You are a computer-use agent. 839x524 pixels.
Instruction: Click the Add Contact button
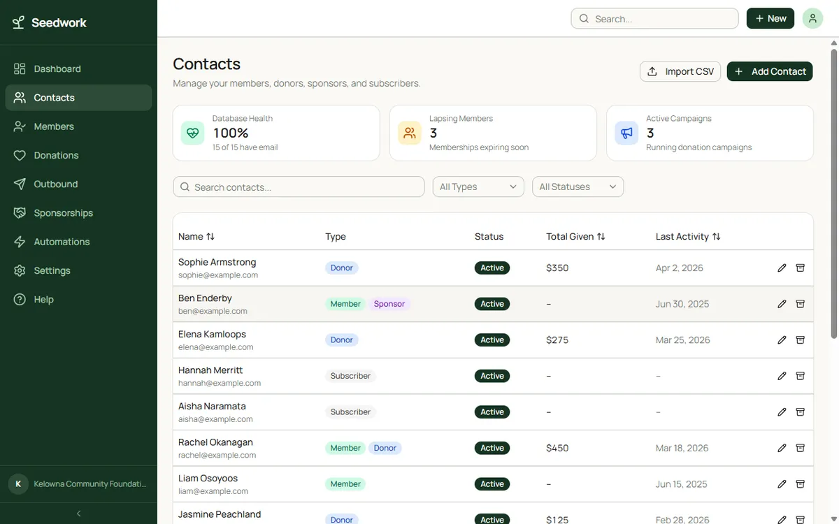point(769,71)
